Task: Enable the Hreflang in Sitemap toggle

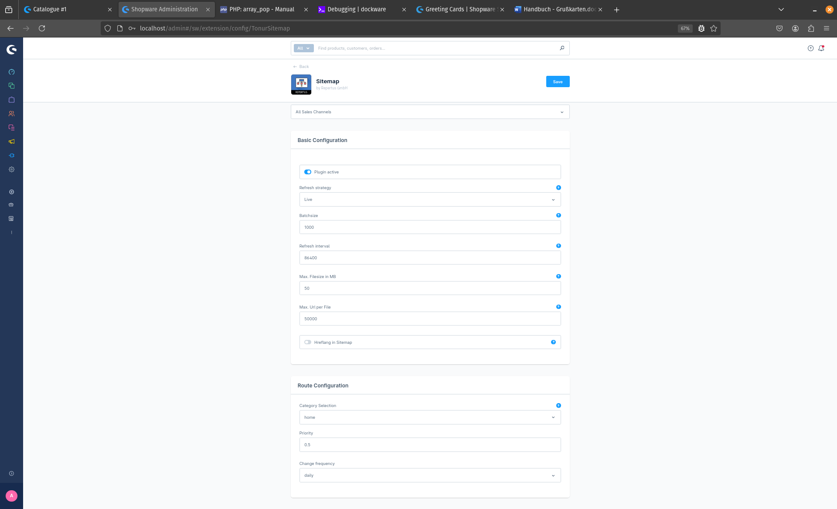Action: pos(308,342)
